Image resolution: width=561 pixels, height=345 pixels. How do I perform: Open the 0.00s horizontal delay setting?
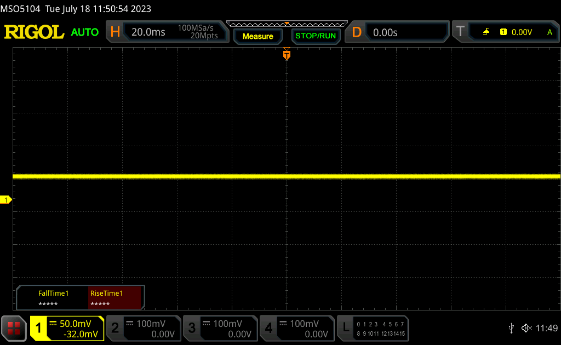[x=385, y=32]
